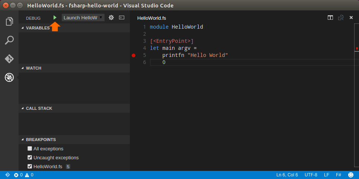The height and width of the screenshot is (179, 359).
Task: Open the errors count in the status bar
Action: point(18,175)
